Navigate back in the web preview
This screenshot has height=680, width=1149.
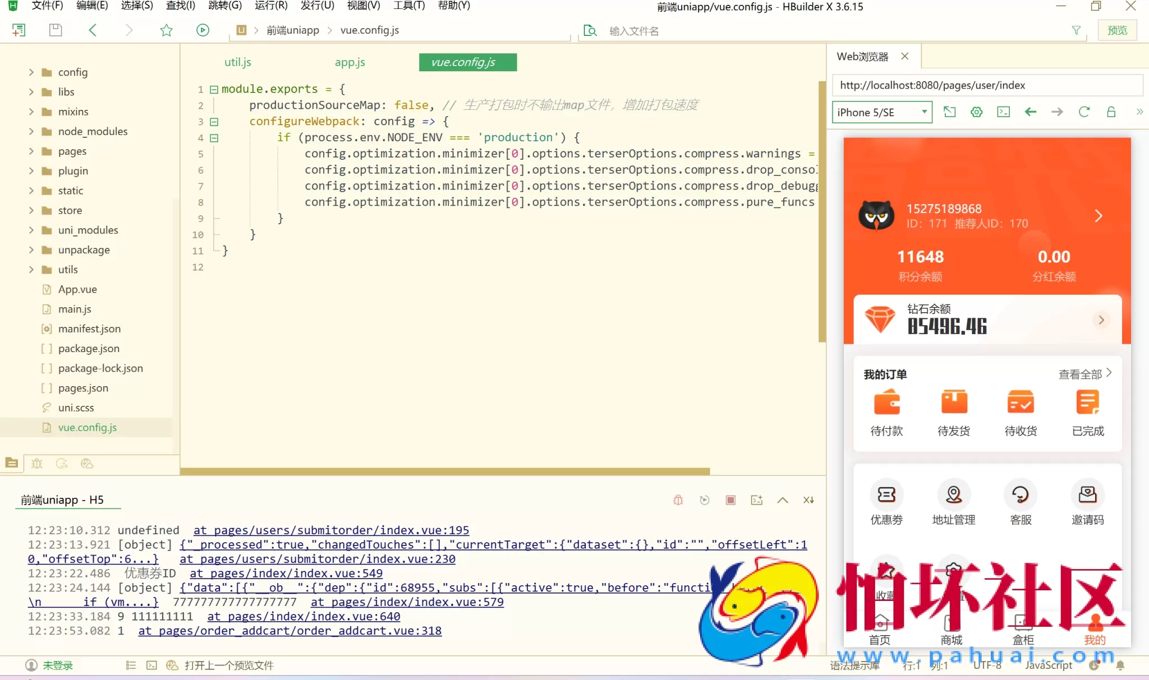(x=1031, y=112)
